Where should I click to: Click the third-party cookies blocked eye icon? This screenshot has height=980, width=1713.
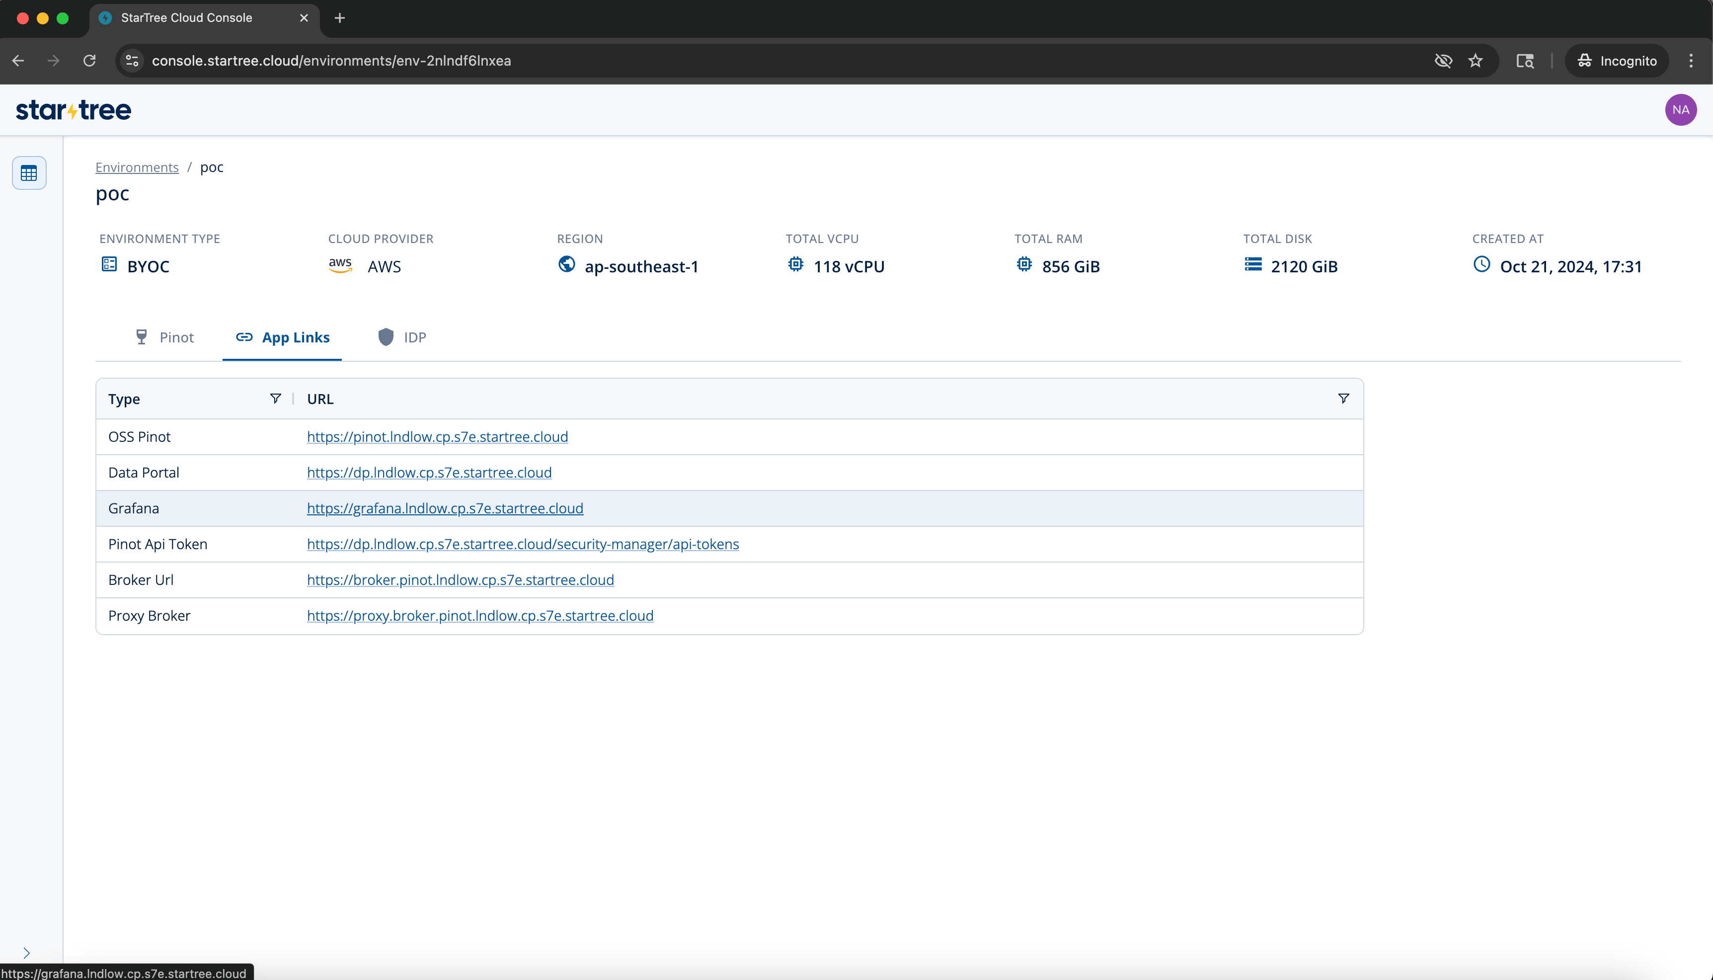tap(1443, 61)
